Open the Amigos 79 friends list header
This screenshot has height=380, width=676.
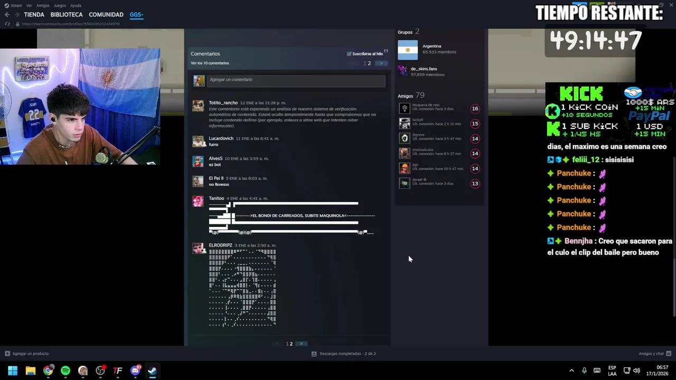411,96
